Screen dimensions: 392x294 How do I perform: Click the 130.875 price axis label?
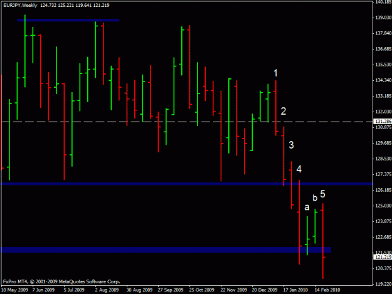pos(383,127)
